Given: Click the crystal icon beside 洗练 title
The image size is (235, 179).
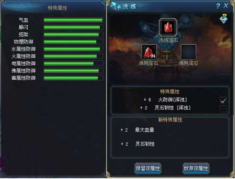Looking at the screenshot, I should (116, 6).
